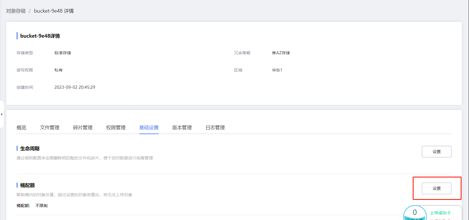Open the 文件管理 tab

pos(50,128)
